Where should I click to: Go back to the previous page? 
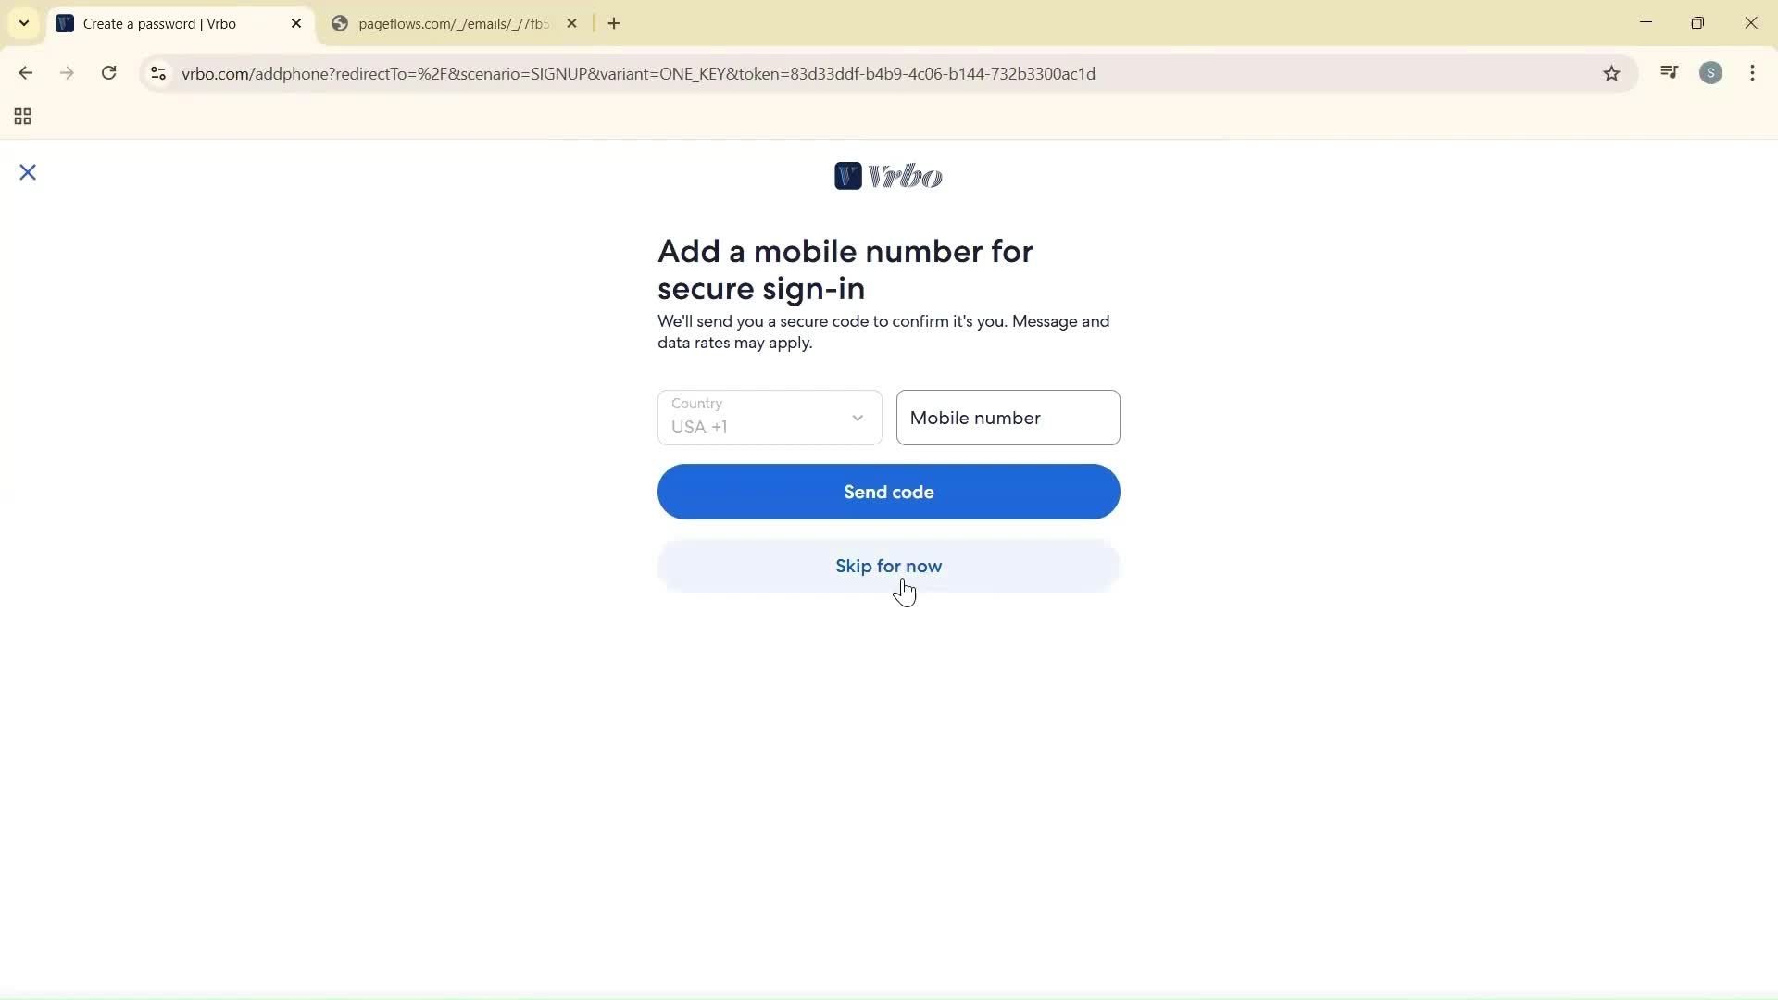(25, 73)
